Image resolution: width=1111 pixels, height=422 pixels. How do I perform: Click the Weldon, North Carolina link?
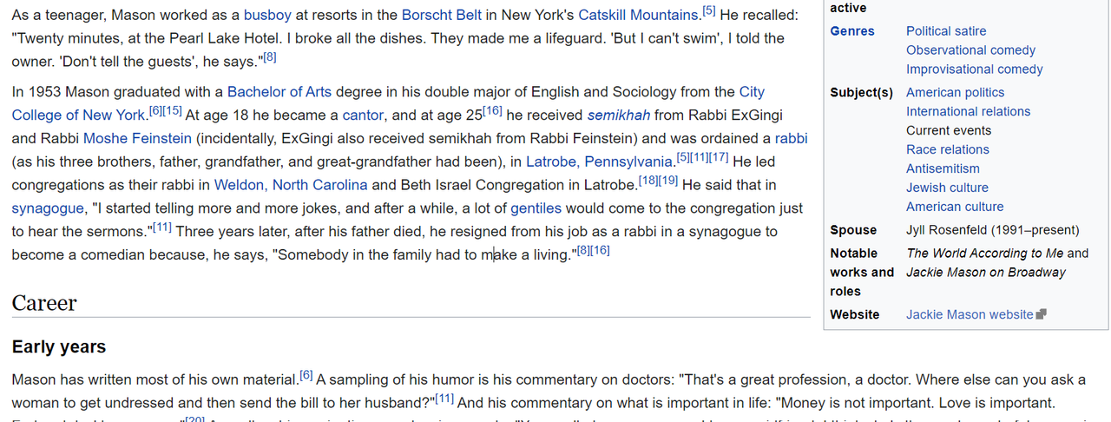coord(291,185)
